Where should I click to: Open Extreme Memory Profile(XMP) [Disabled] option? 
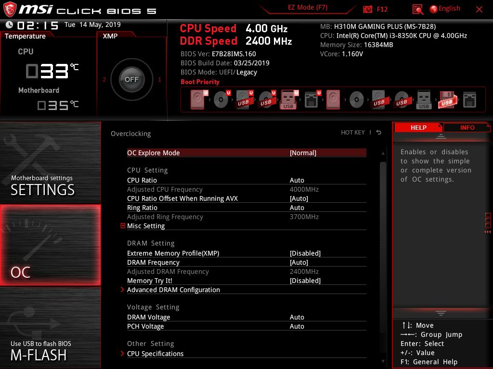point(246,253)
